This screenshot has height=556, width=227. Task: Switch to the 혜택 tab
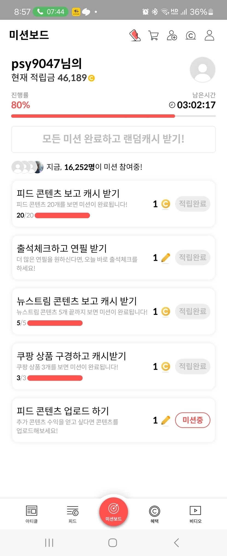155,514
